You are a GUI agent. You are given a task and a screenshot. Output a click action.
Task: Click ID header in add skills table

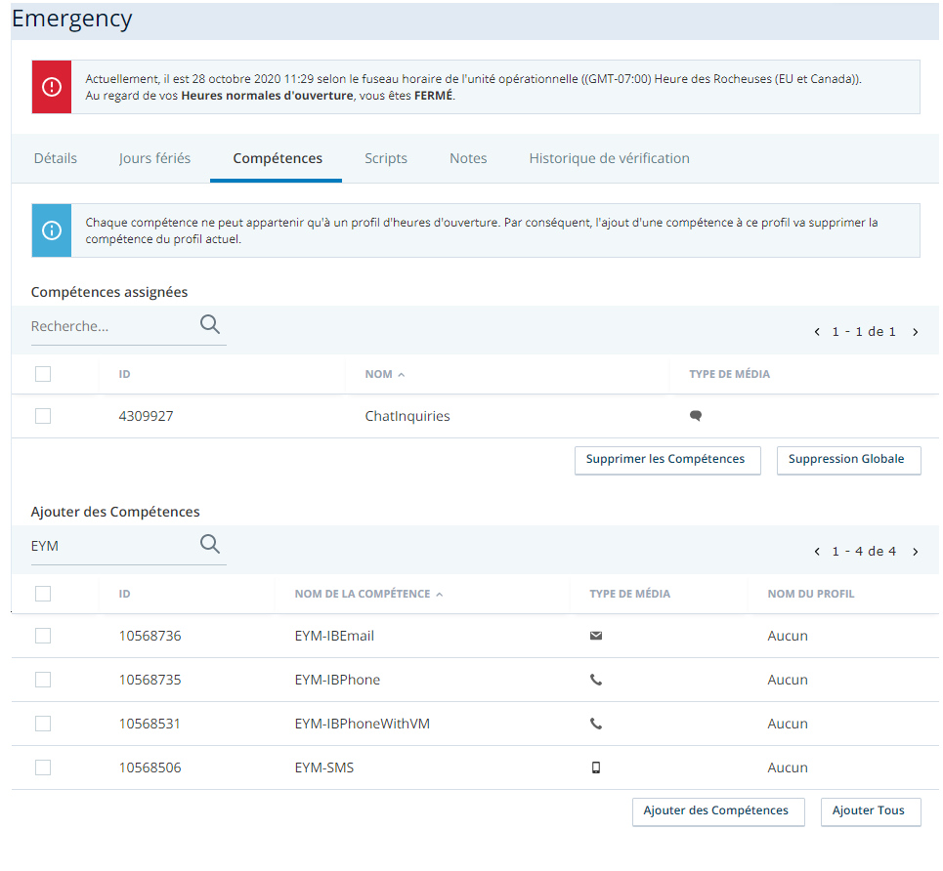(x=124, y=594)
